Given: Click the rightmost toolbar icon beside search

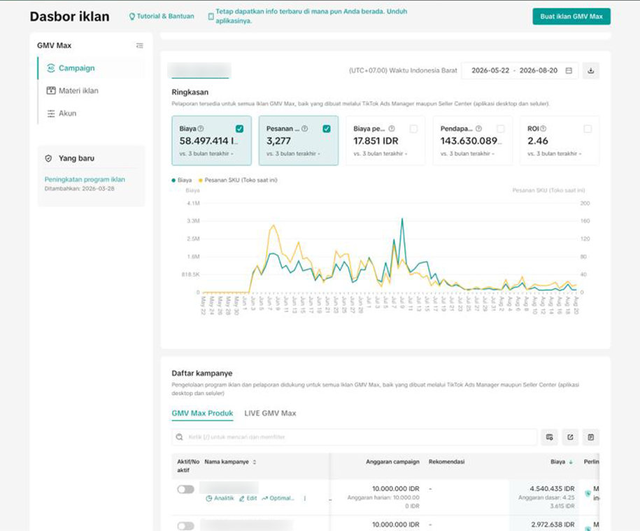Looking at the screenshot, I should 590,437.
